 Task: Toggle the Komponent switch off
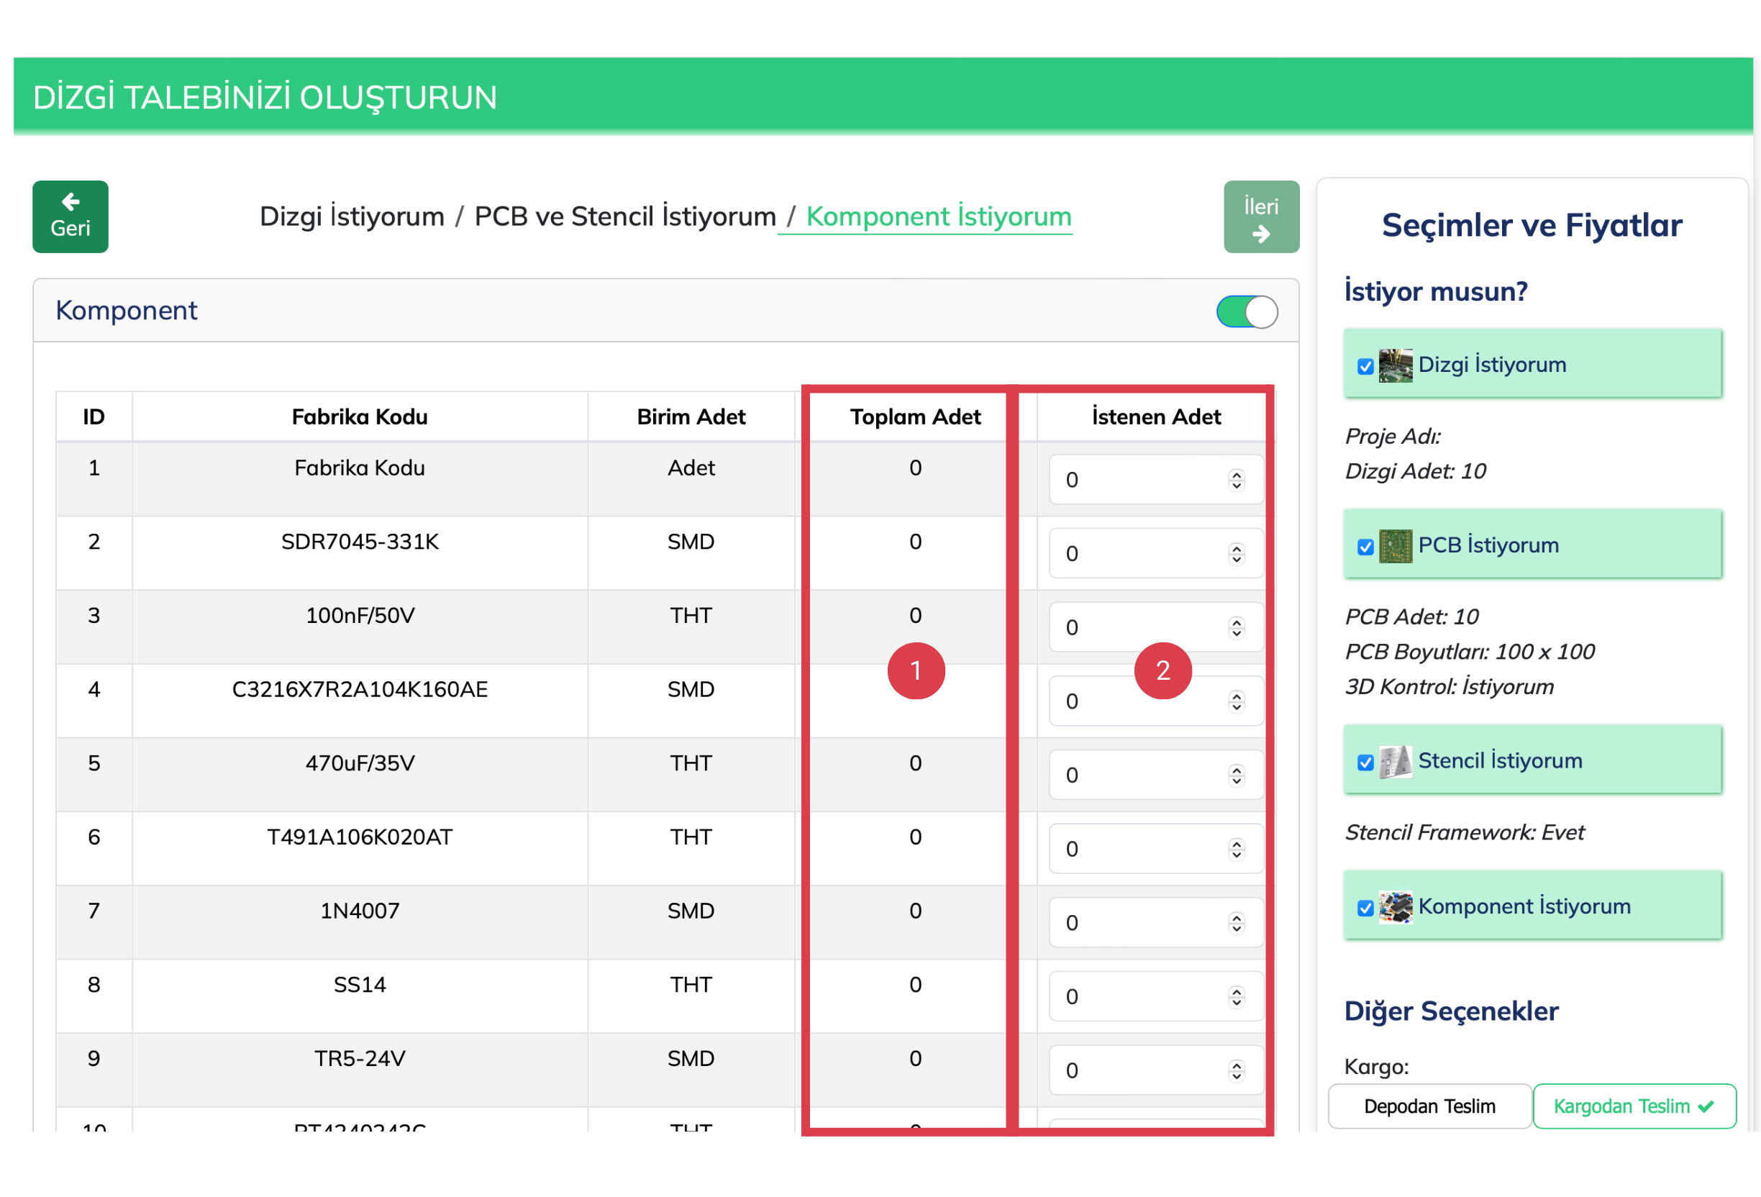(1246, 311)
